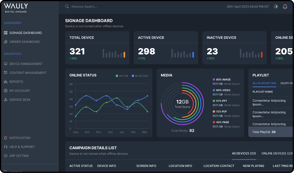Select the 12% PDF orange legend dot
The height and width of the screenshot is (173, 294).
(x=214, y=111)
